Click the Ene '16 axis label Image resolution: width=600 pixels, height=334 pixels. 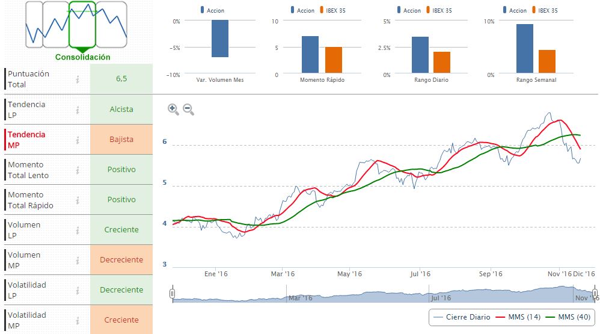(216, 274)
